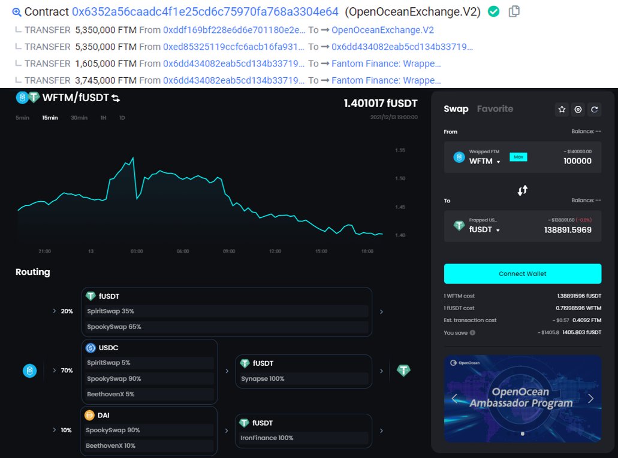Expand the 20% route chevron
The image size is (618, 458).
point(55,311)
